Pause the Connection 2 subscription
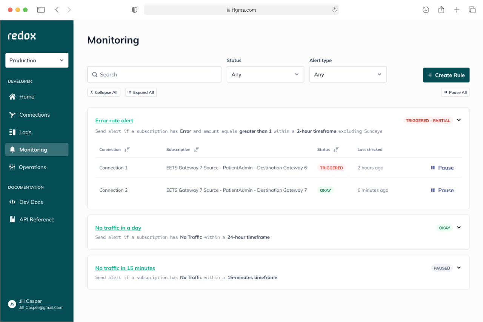 coord(442,190)
